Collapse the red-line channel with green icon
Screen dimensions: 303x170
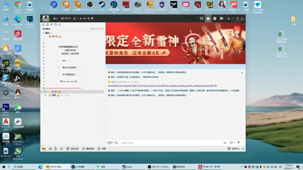point(44,88)
